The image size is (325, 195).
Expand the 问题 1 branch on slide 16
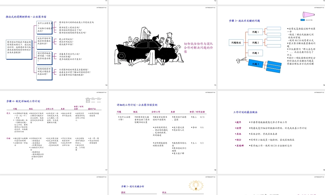tap(255, 32)
